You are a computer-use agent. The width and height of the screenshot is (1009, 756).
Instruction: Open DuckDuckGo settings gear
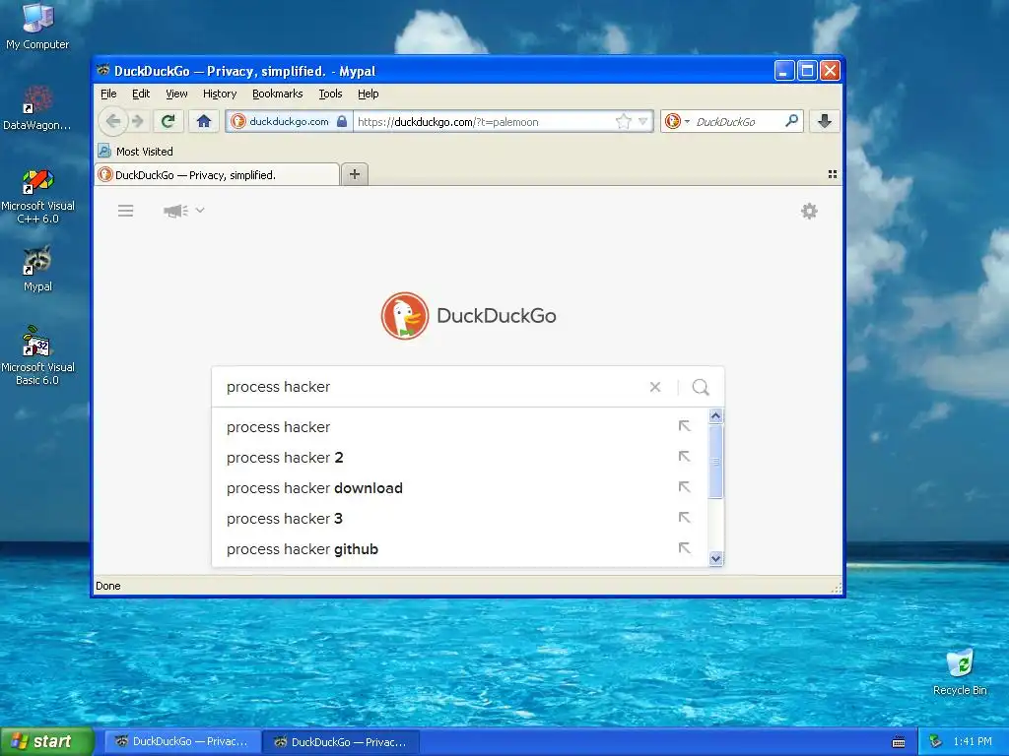coord(809,211)
